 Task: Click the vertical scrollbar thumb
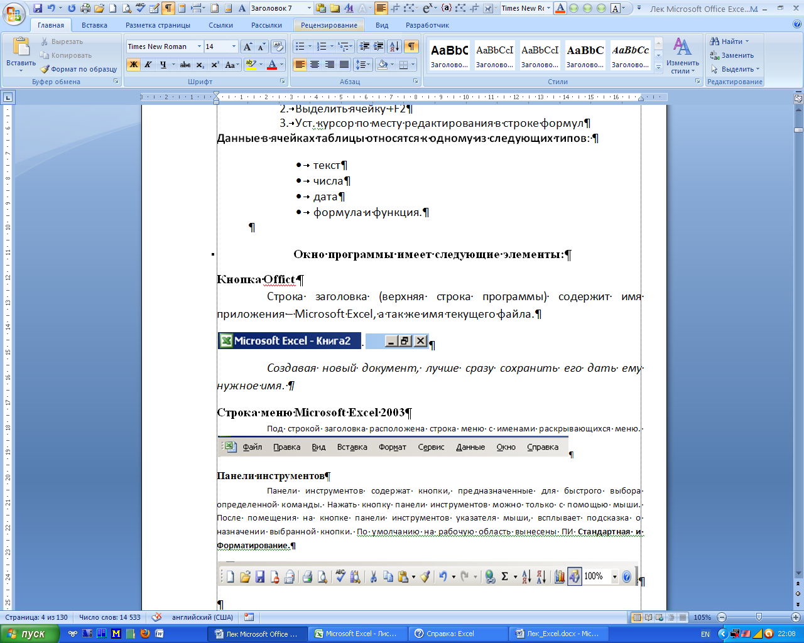pyautogui.click(x=798, y=130)
